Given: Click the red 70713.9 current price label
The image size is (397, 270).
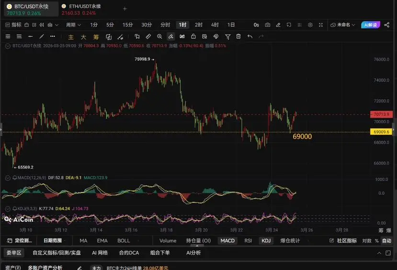Looking at the screenshot, I should (x=381, y=114).
